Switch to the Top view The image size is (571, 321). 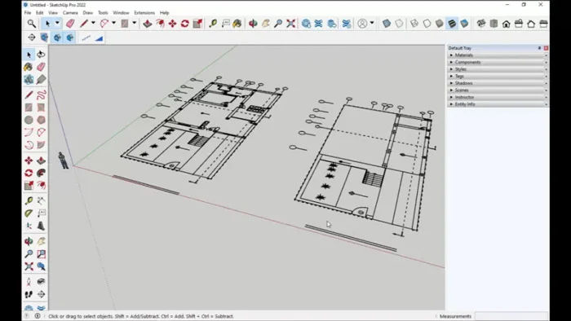coord(494,24)
